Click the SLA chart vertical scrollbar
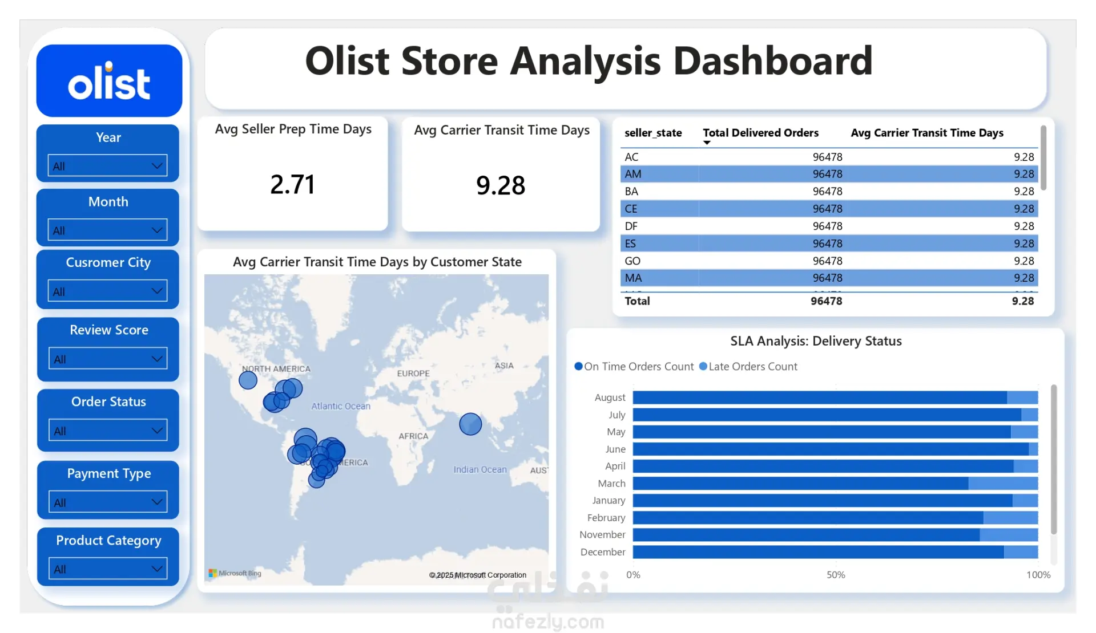1096x633 pixels. pyautogui.click(x=1053, y=459)
